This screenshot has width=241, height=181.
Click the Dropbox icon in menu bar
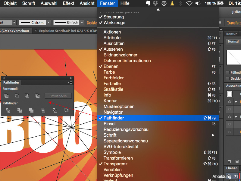(155, 4)
